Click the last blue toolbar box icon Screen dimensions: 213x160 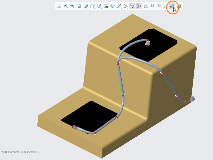tap(179, 6)
